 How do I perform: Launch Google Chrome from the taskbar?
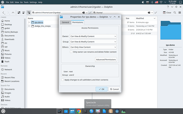pos(79,111)
